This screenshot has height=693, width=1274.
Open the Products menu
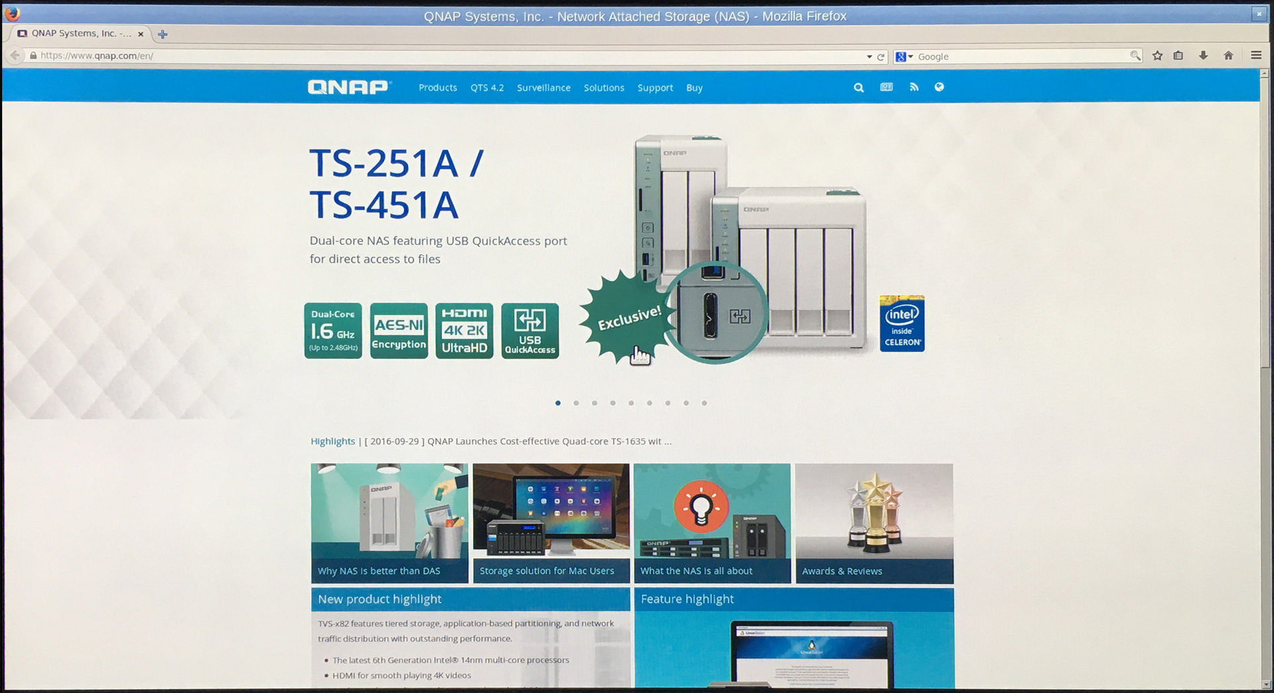coord(438,88)
